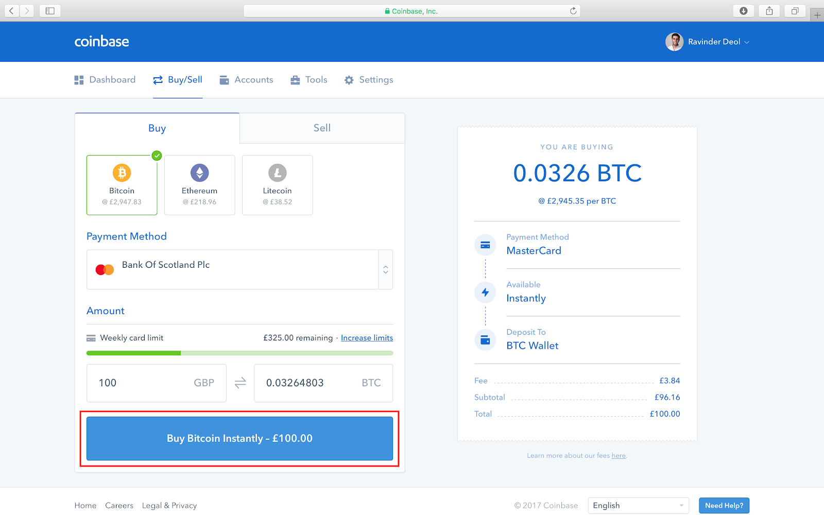
Task: Open Safari downloads button
Action: pyautogui.click(x=744, y=11)
